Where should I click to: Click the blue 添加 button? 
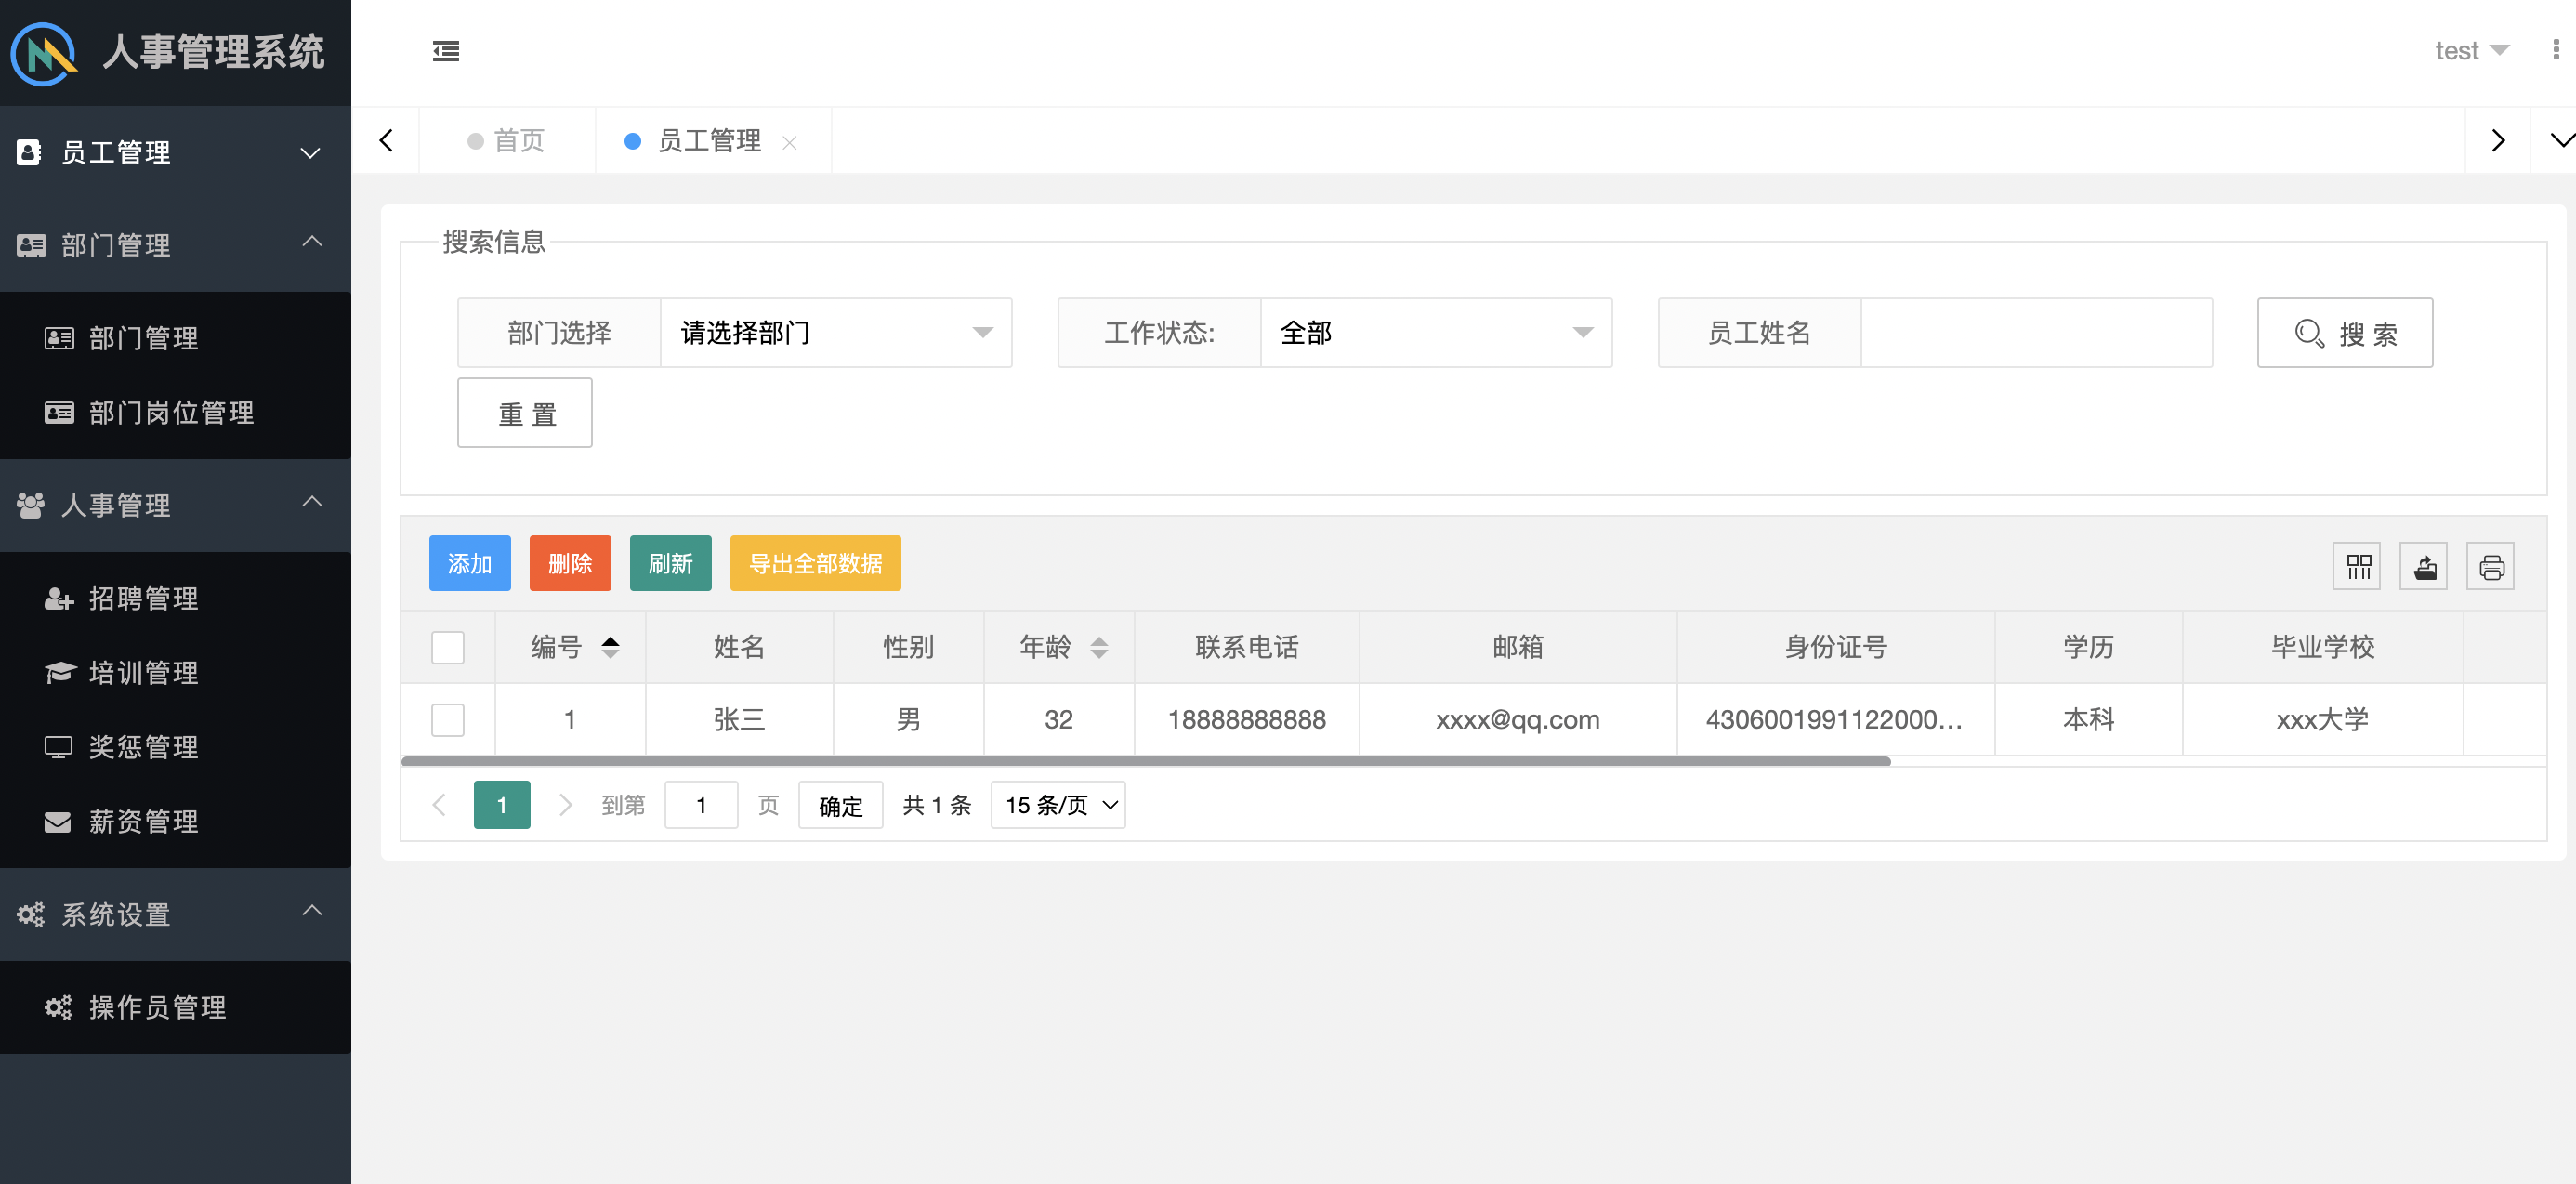pos(470,564)
